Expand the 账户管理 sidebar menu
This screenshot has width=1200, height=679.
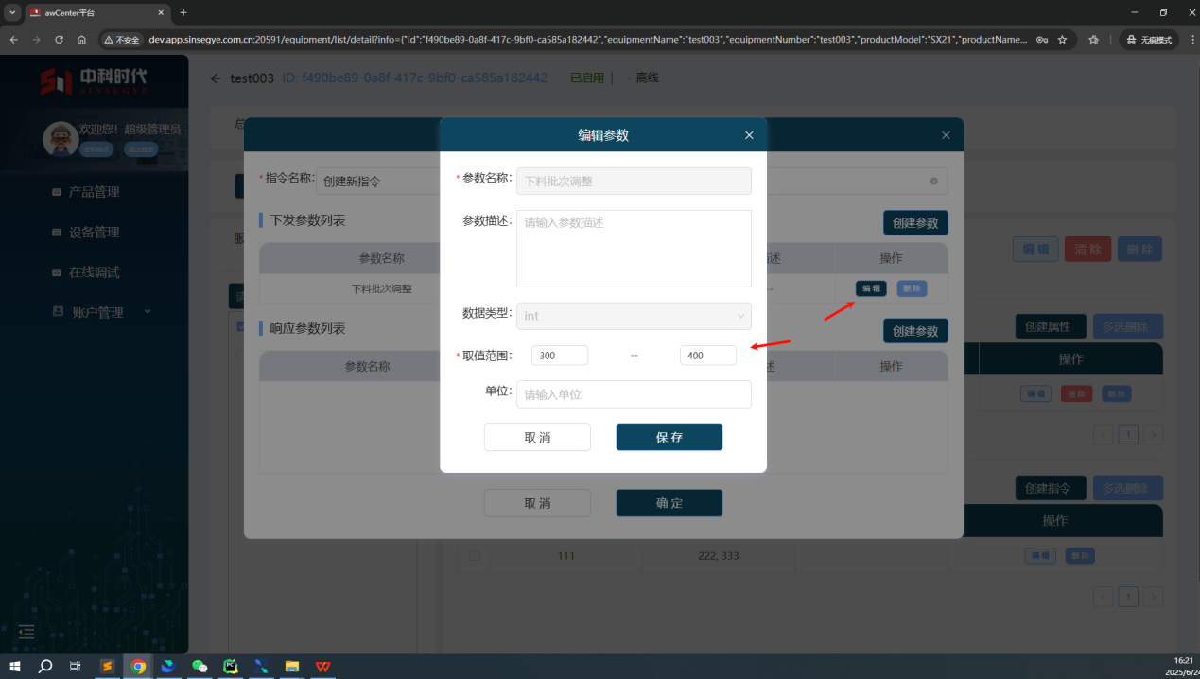tap(98, 312)
